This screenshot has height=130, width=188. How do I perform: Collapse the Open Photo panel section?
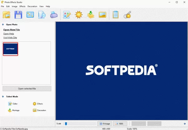coord(3,24)
